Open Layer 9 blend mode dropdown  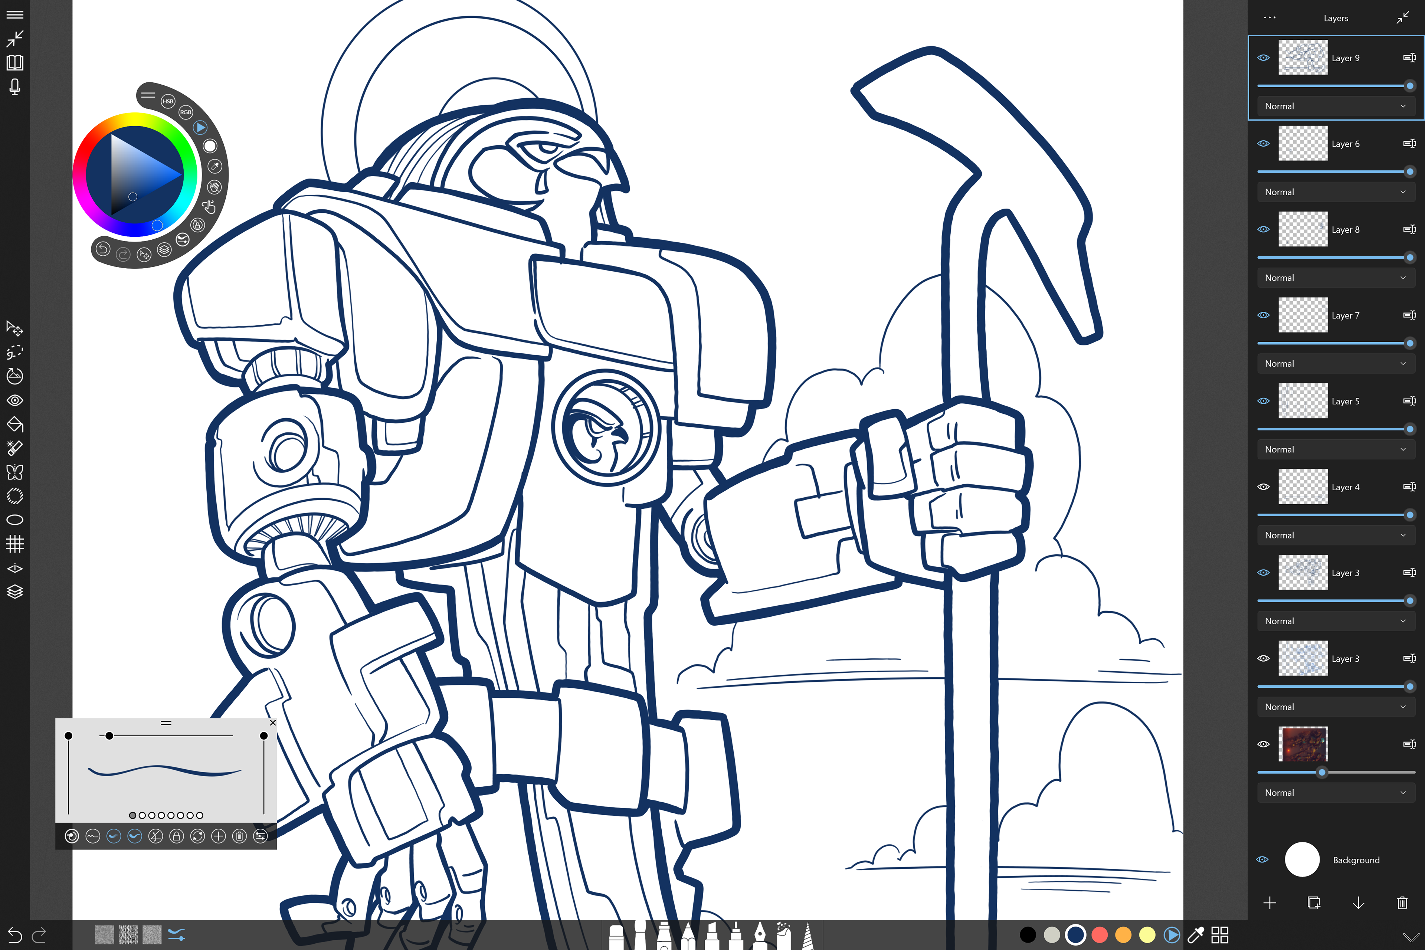coord(1336,106)
